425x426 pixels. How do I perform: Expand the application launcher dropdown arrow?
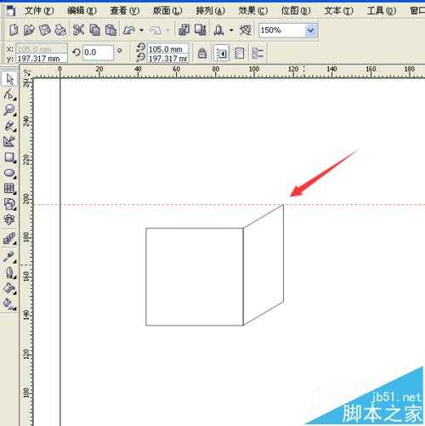pyautogui.click(x=231, y=30)
